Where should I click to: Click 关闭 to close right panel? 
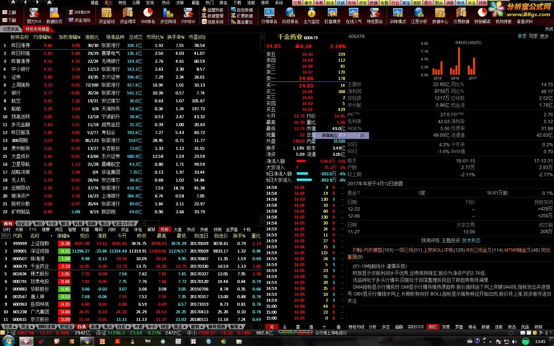(548, 29)
